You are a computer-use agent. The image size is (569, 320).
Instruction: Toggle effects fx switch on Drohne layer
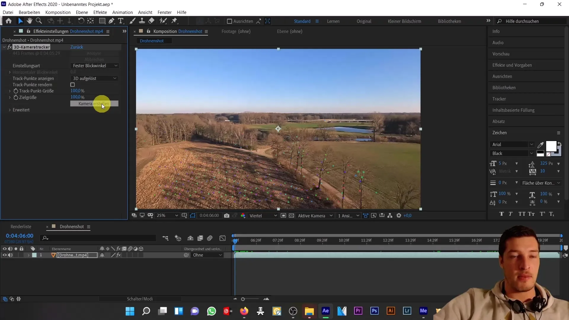(x=119, y=255)
